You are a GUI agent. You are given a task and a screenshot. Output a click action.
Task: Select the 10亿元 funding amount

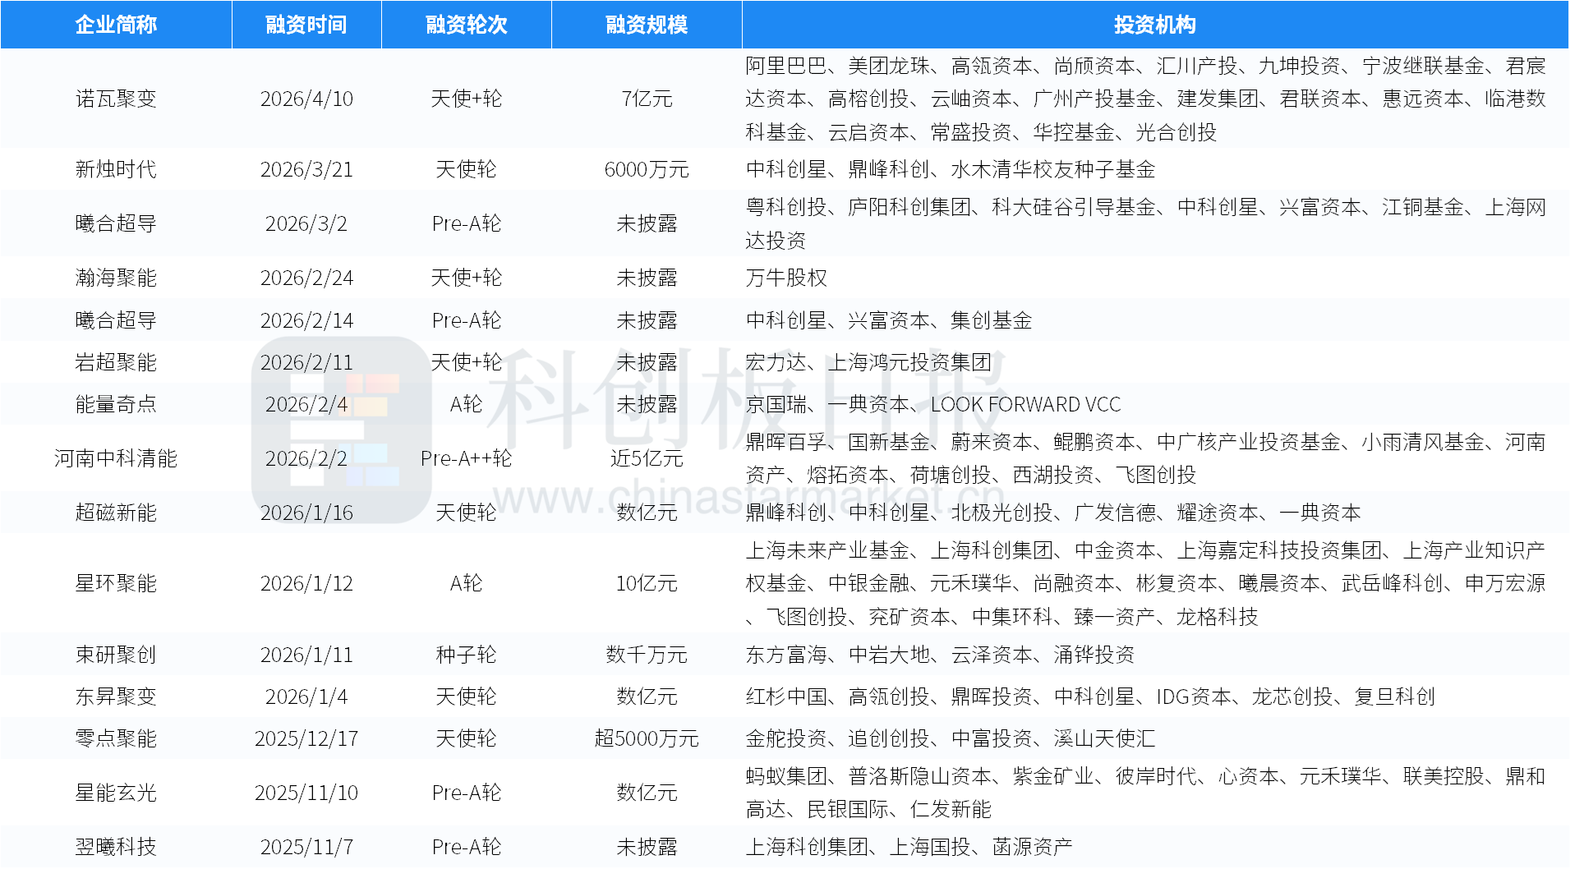(647, 583)
